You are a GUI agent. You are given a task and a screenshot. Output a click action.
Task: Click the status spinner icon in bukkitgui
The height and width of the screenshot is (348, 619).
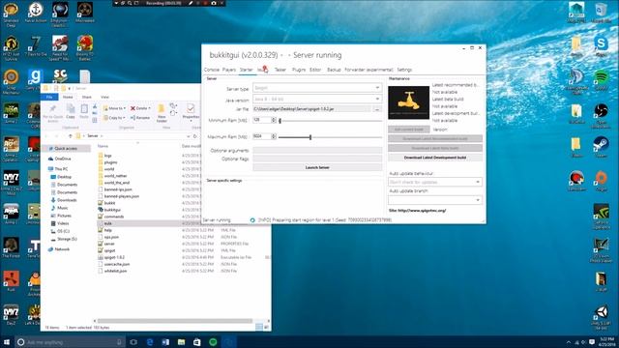click(x=252, y=219)
